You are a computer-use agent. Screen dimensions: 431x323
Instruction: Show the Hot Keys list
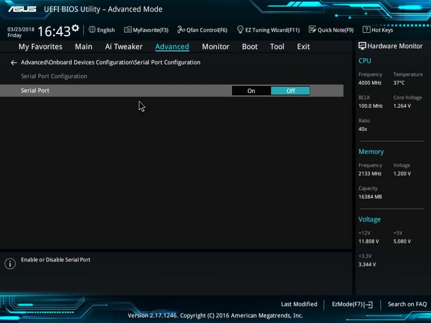coord(382,30)
